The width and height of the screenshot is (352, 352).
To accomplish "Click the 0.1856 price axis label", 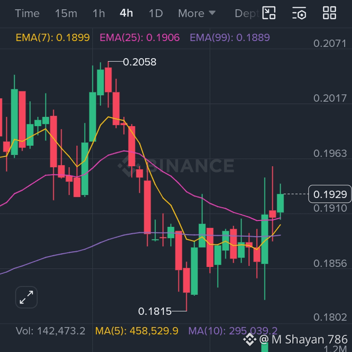I will coord(330,264).
